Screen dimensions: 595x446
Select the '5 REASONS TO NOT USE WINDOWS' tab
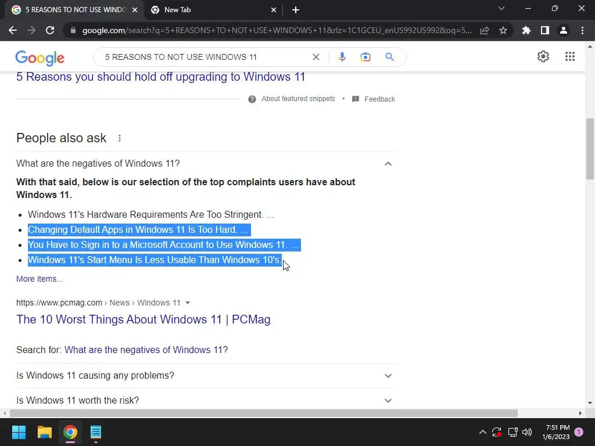tap(74, 10)
